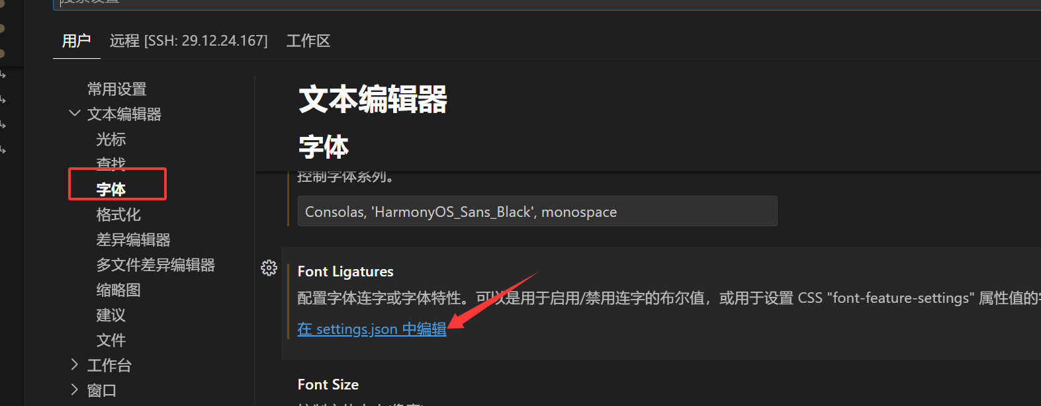Select 常用设置 in the settings tree
This screenshot has height=406, width=1041.
(117, 89)
